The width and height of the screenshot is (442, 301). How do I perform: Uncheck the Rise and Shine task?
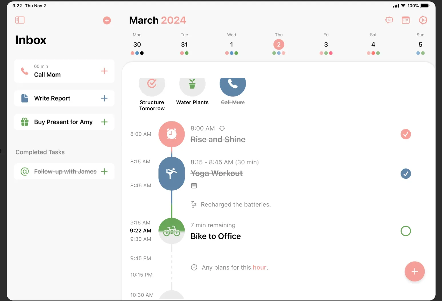click(406, 134)
